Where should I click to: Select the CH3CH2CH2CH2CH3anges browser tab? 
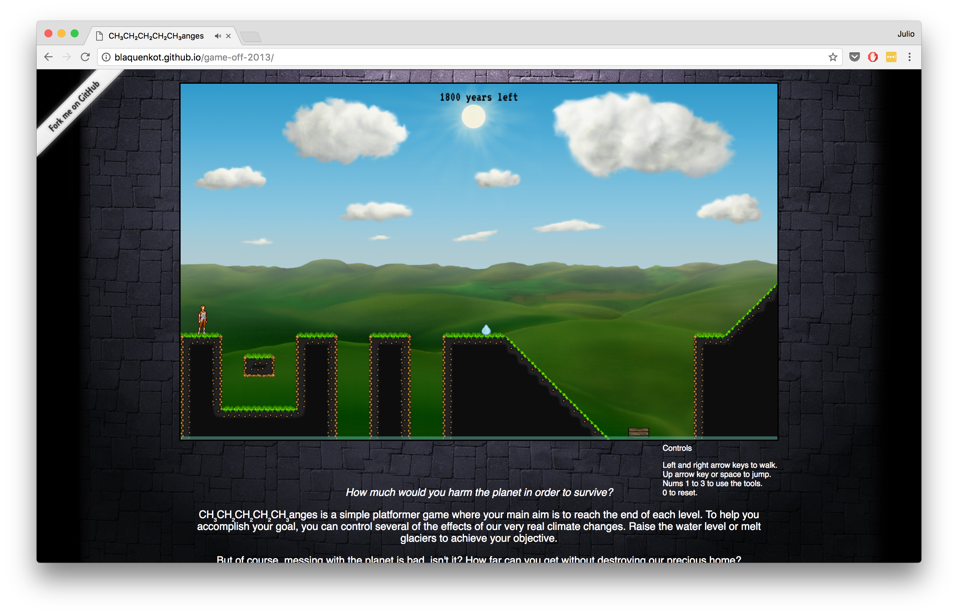[156, 36]
